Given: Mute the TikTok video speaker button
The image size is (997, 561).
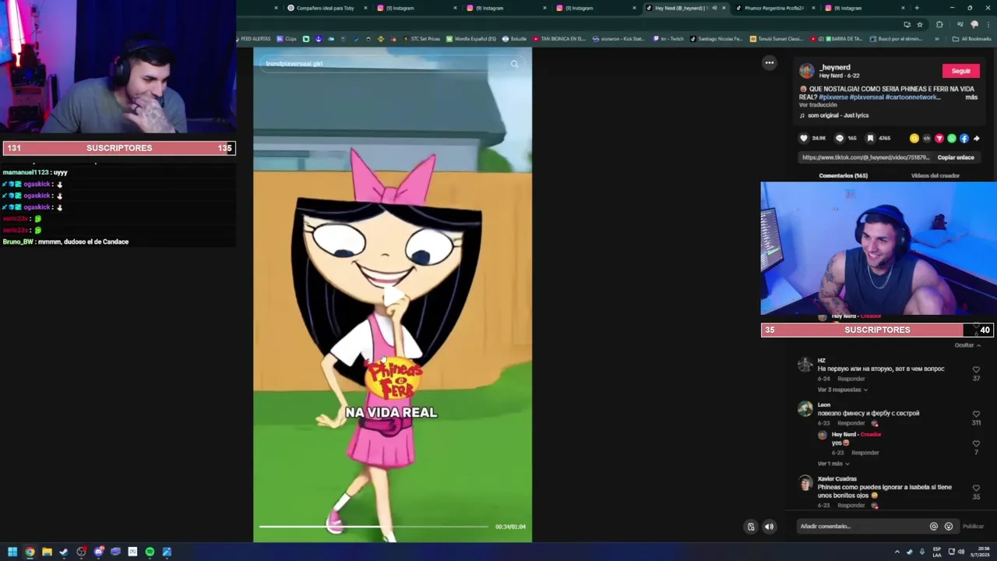Looking at the screenshot, I should [x=769, y=527].
